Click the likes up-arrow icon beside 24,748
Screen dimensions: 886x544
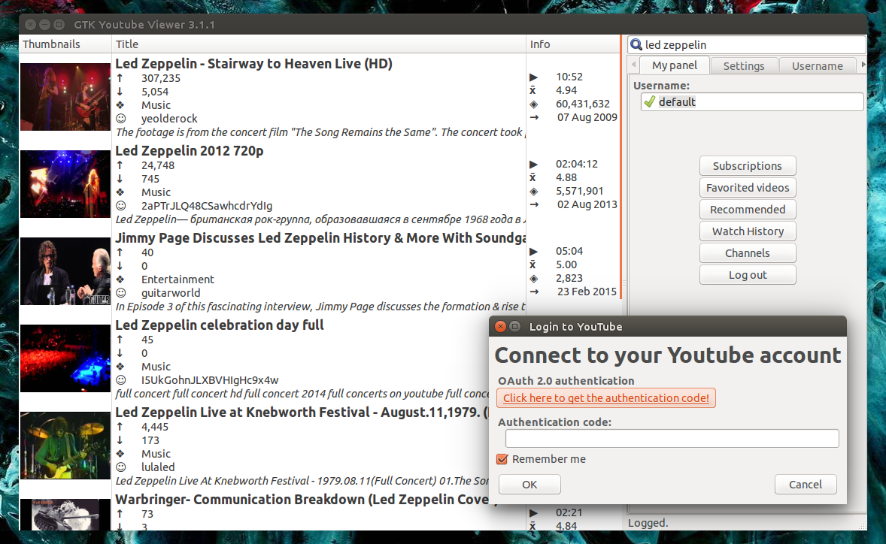coord(120,165)
